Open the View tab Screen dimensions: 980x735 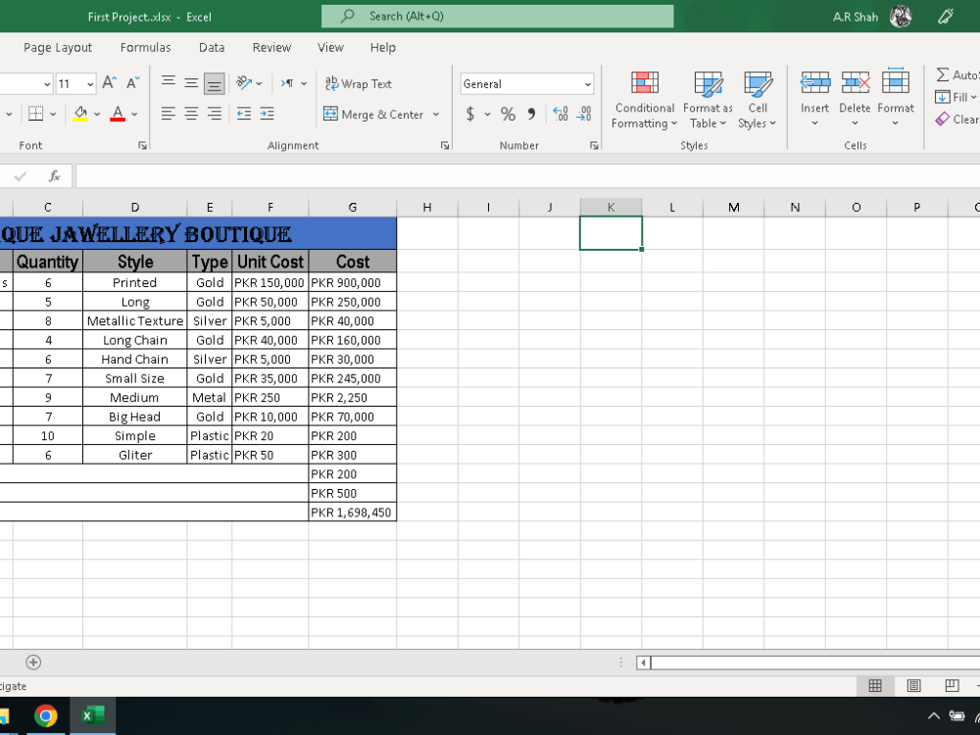tap(330, 47)
